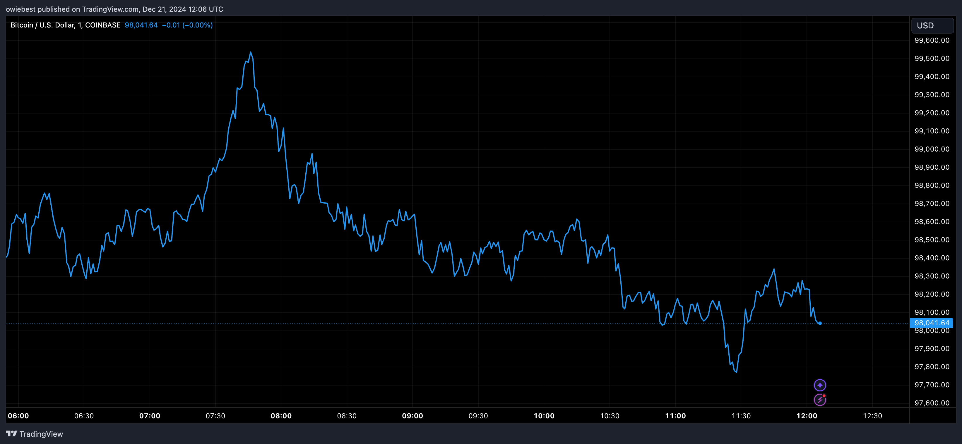Click the 12:00 time axis label
This screenshot has width=962, height=444.
807,416
